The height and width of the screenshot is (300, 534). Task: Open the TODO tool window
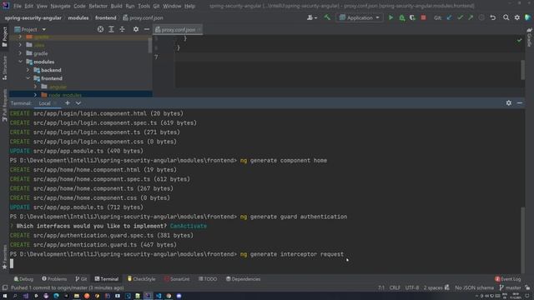(x=208, y=279)
